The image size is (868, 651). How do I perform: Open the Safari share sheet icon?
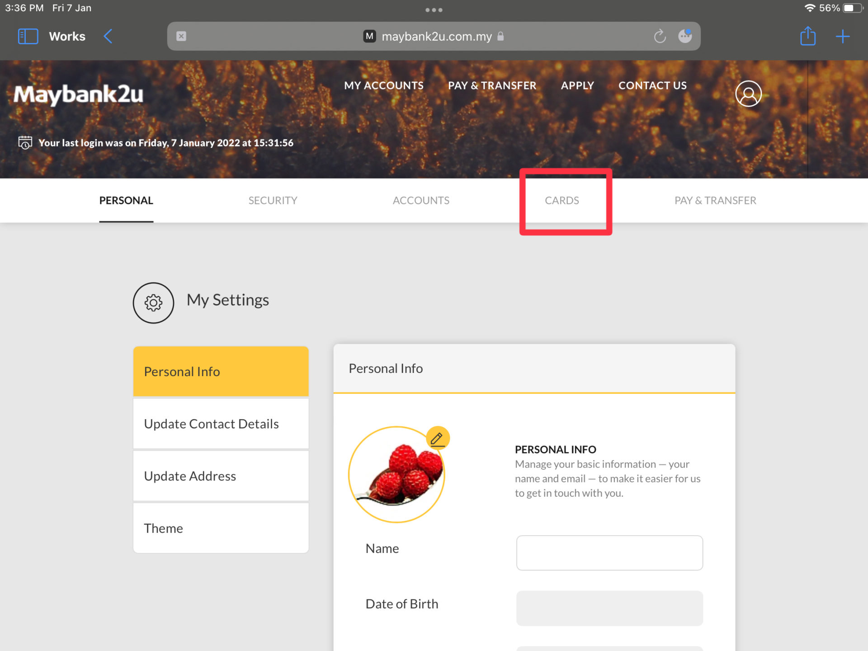click(807, 36)
